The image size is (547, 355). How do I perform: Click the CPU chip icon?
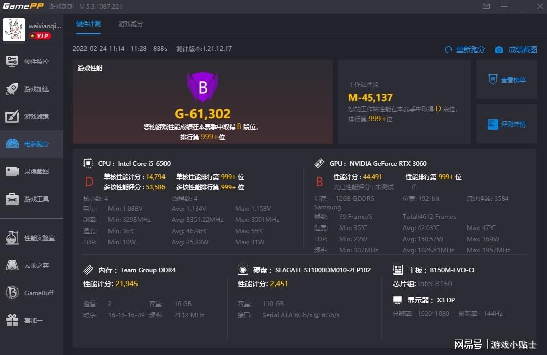(x=88, y=163)
